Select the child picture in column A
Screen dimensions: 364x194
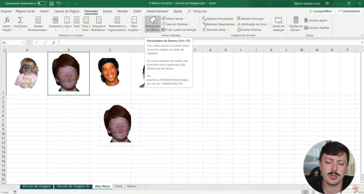coord(26,73)
